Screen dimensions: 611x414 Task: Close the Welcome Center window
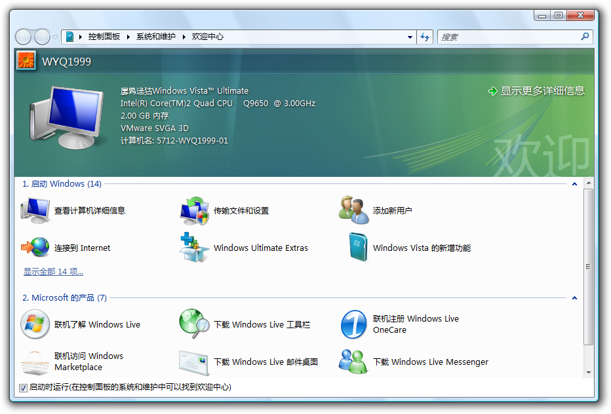pos(581,16)
